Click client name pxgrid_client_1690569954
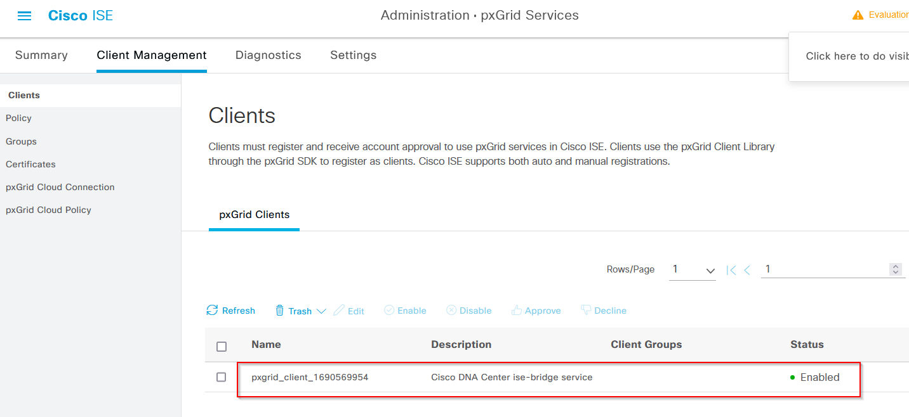 (310, 377)
